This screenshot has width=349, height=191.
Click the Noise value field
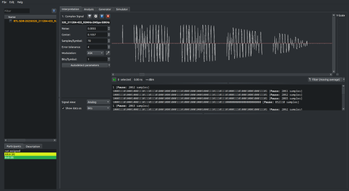(x=97, y=29)
